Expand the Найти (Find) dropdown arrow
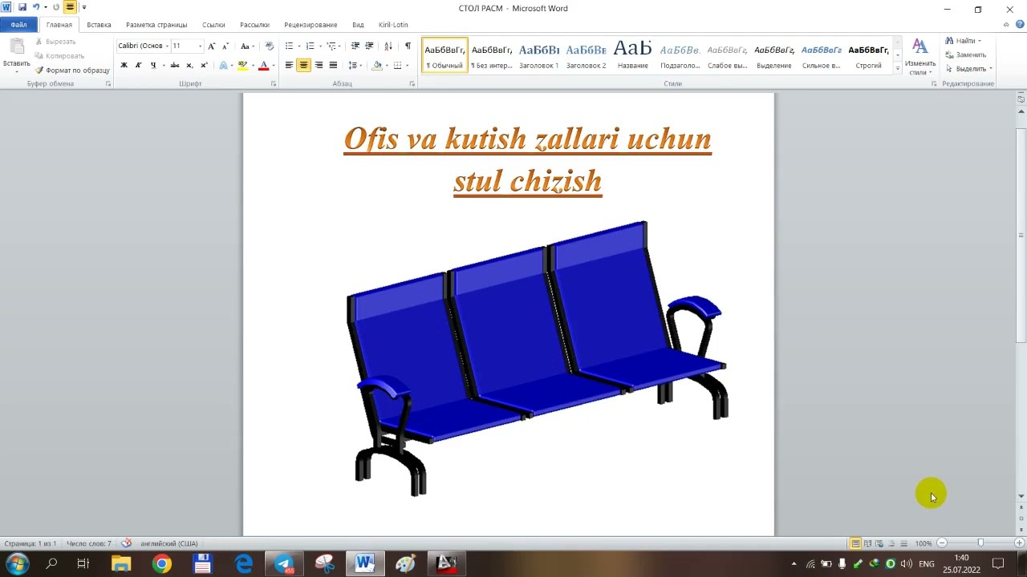The height and width of the screenshot is (577, 1027). (x=980, y=41)
